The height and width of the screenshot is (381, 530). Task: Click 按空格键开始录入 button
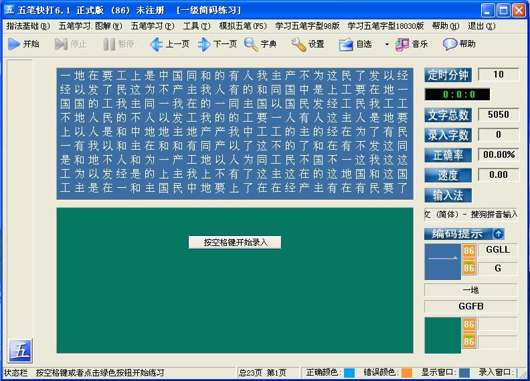pos(235,242)
